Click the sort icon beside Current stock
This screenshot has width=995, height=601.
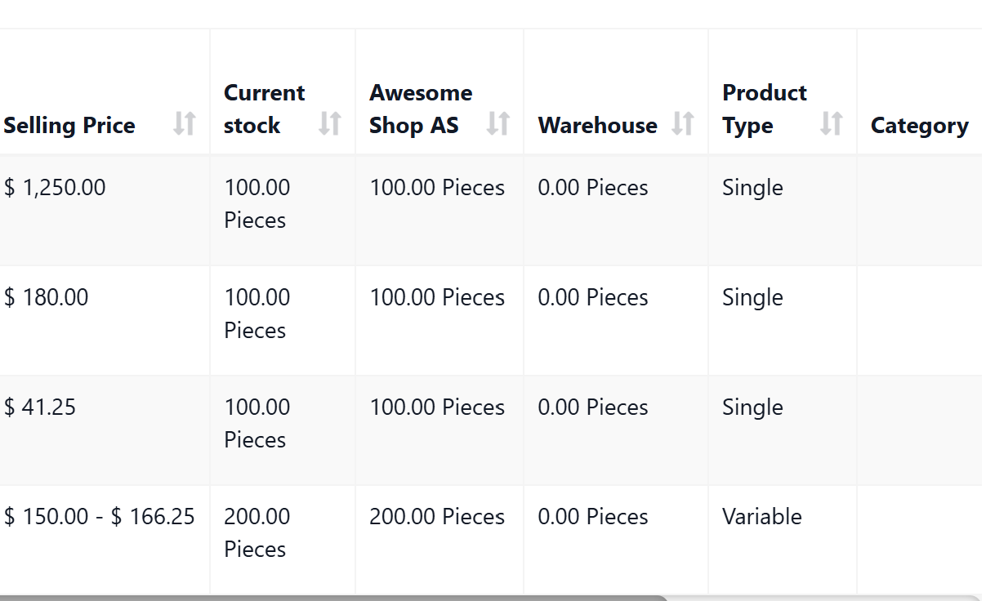(x=329, y=124)
